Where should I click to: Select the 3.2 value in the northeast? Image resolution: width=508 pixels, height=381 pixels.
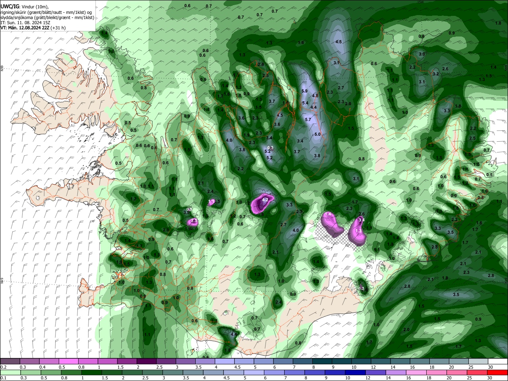435,74
